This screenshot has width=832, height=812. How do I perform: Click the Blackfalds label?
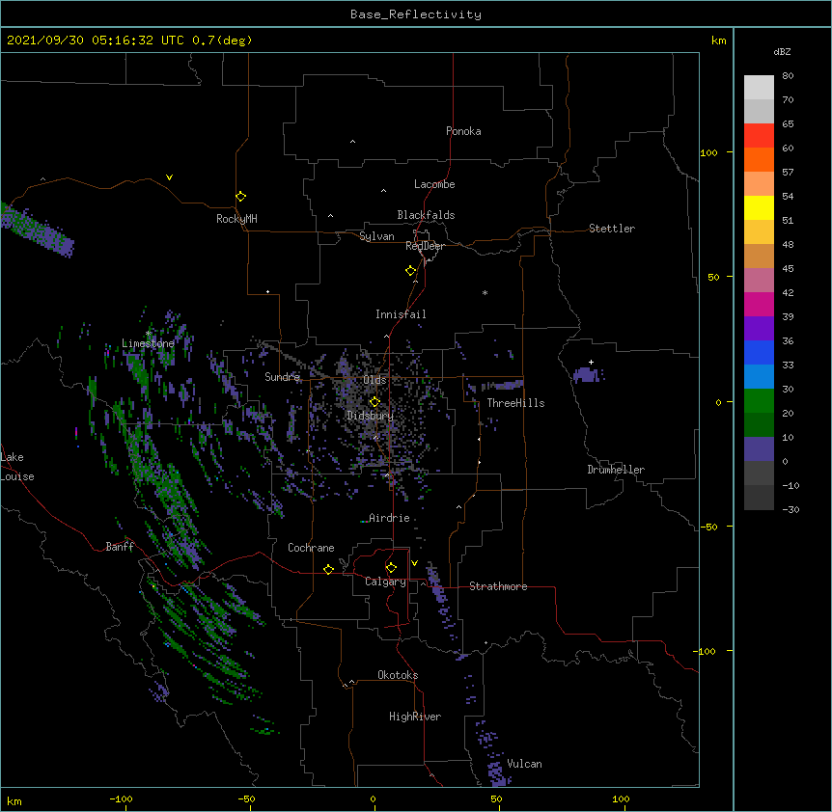click(x=426, y=215)
